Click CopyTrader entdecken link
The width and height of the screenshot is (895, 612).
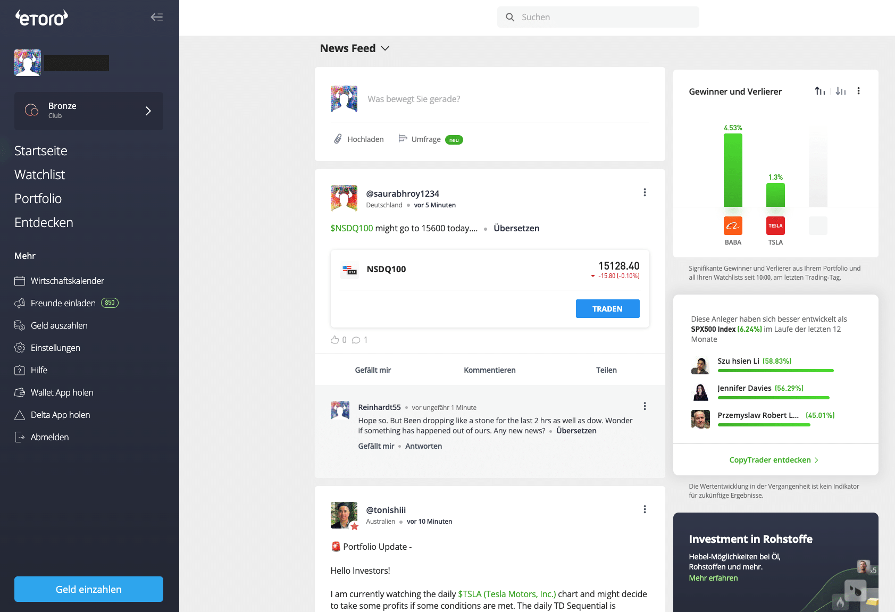[x=774, y=460]
